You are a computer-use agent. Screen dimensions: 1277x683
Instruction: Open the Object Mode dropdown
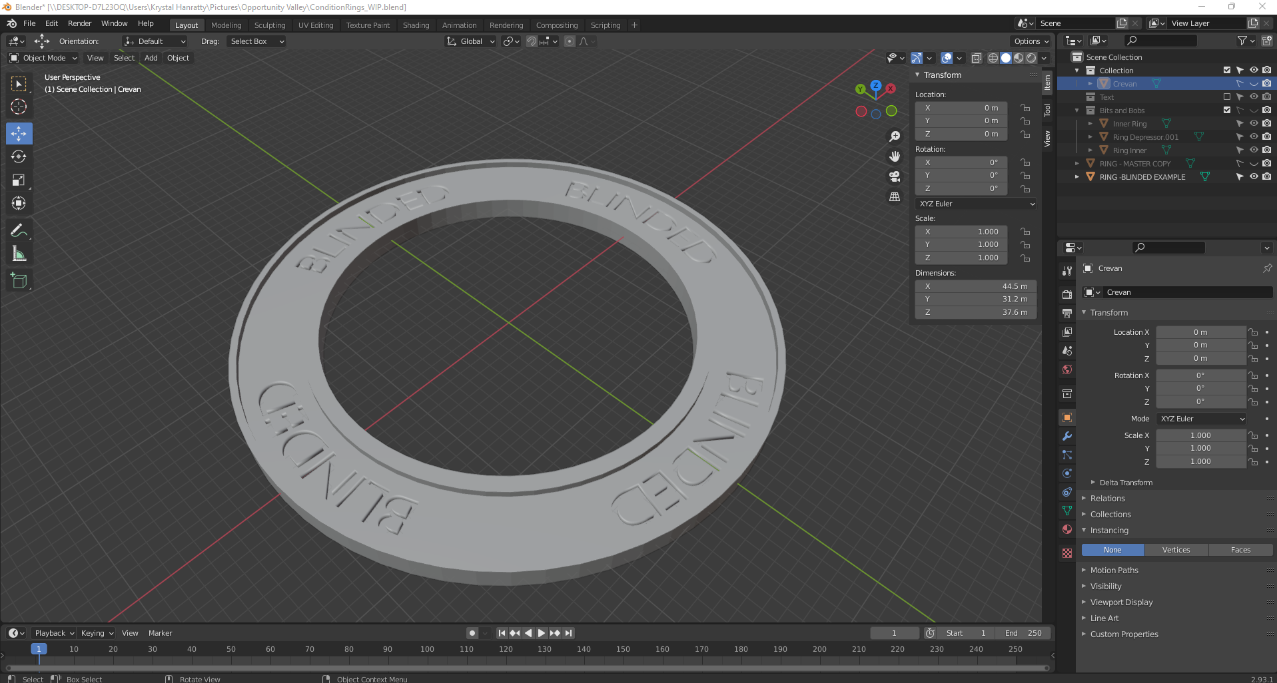pos(44,58)
